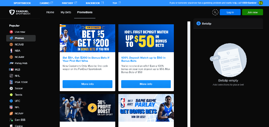The image size is (269, 127).
Task: Click the Betslip counter badge
Action: (x=198, y=24)
